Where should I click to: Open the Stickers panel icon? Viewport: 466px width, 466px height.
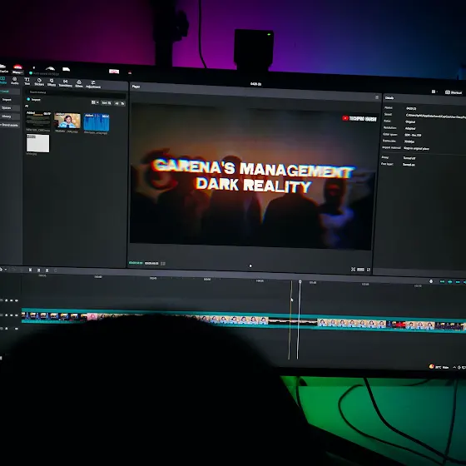[x=39, y=82]
